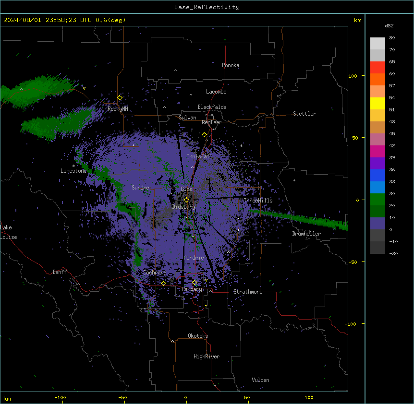Click the Stettler label
This screenshot has height=404, width=414.
(x=304, y=114)
